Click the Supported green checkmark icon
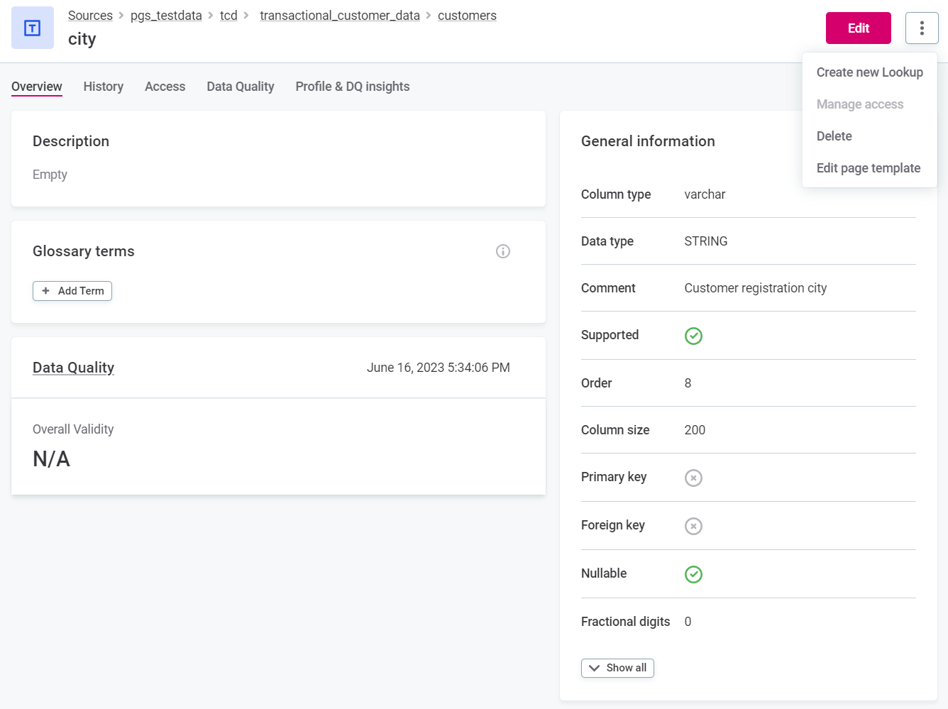The image size is (948, 709). (x=693, y=336)
